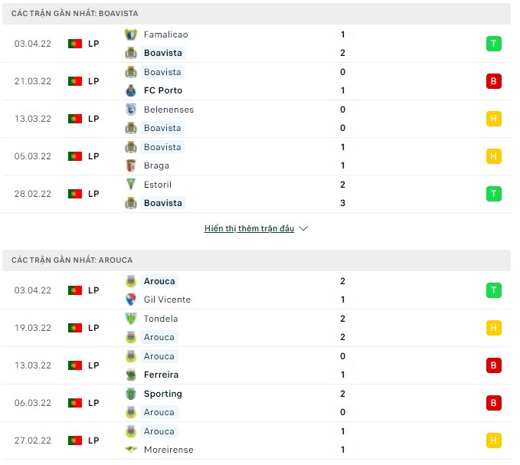
Task: Select the 'Các trận gần nhất: Boavista' header
Action: tap(75, 14)
